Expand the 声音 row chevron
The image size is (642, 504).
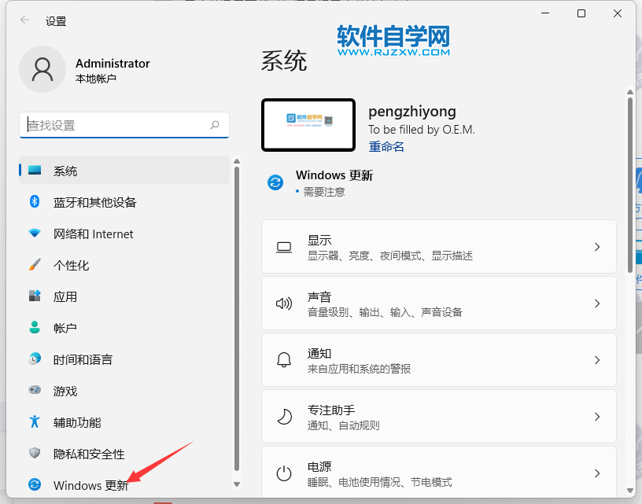[597, 304]
